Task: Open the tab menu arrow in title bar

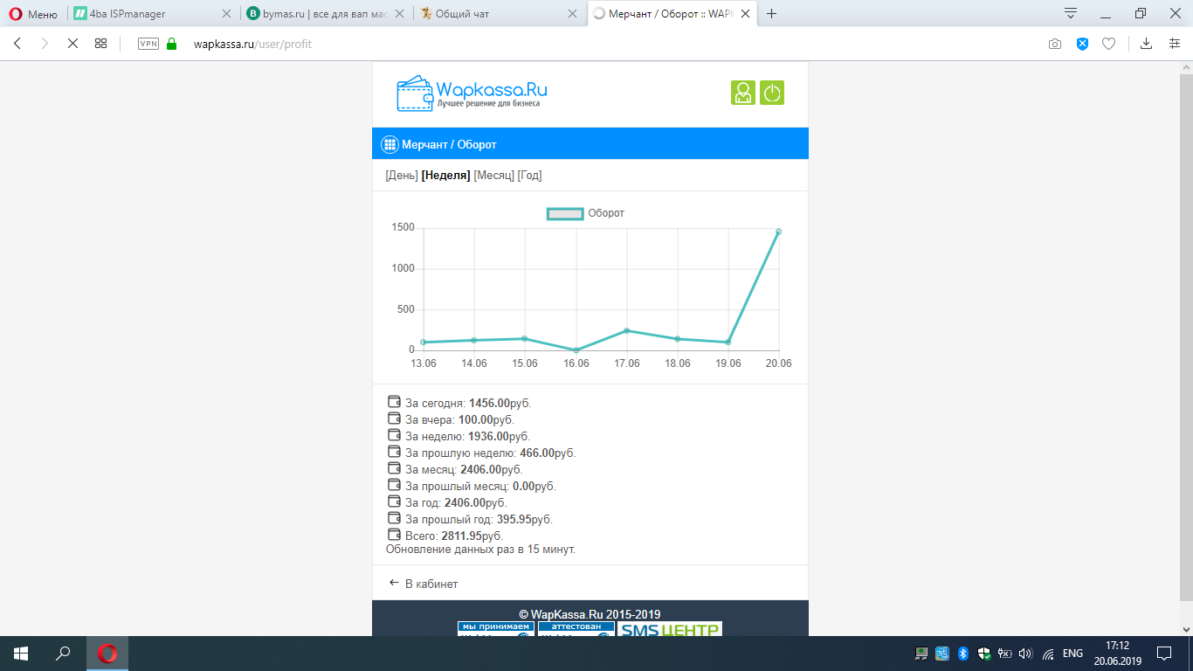Action: pyautogui.click(x=1071, y=13)
